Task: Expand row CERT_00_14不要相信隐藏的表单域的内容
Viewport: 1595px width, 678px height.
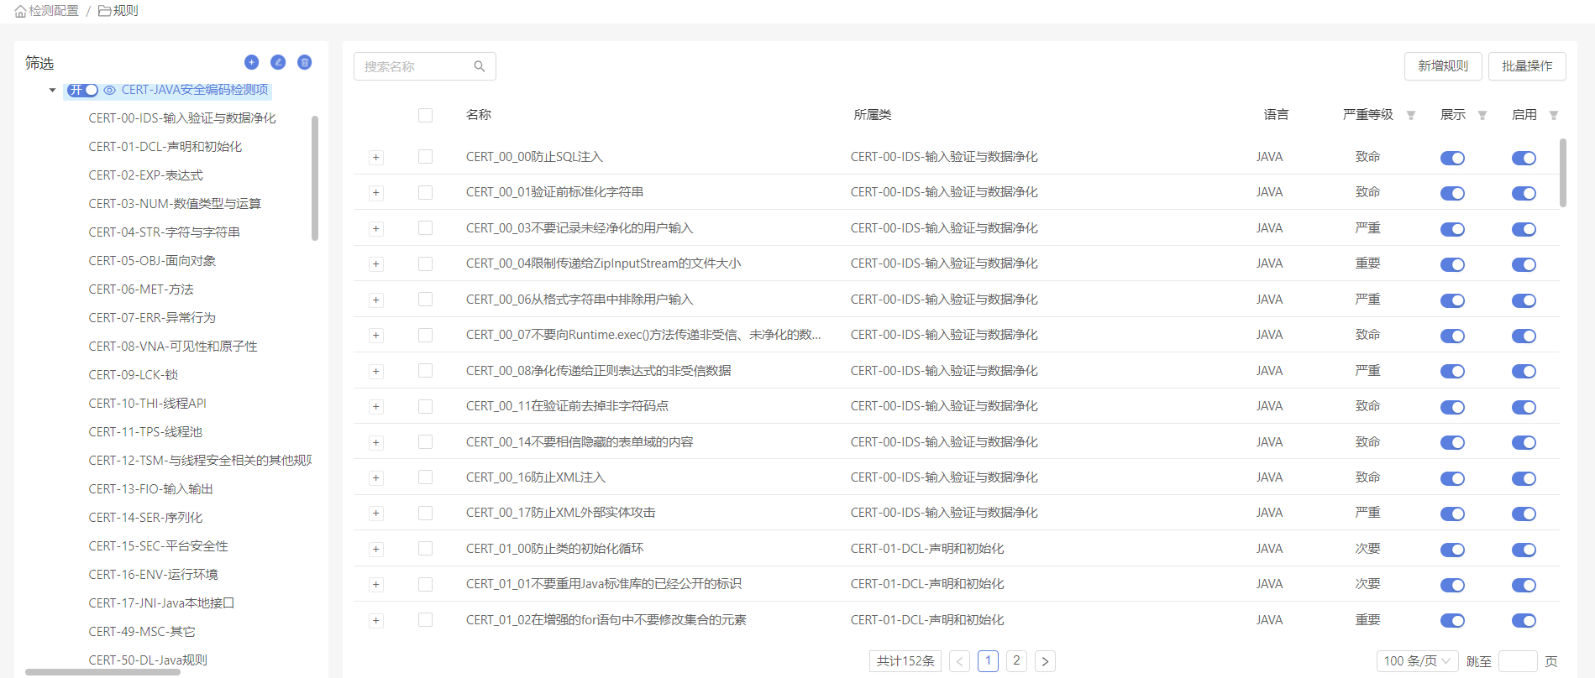Action: coord(376,443)
